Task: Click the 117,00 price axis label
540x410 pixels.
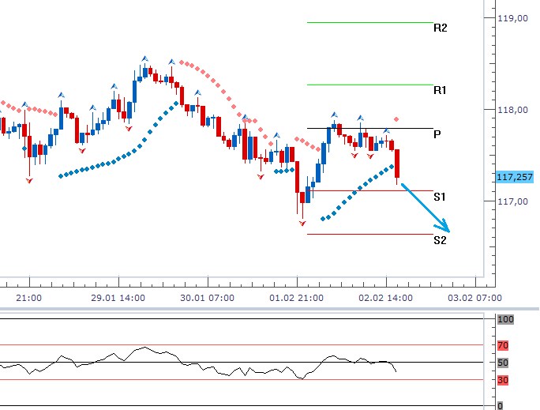Action: pos(513,201)
